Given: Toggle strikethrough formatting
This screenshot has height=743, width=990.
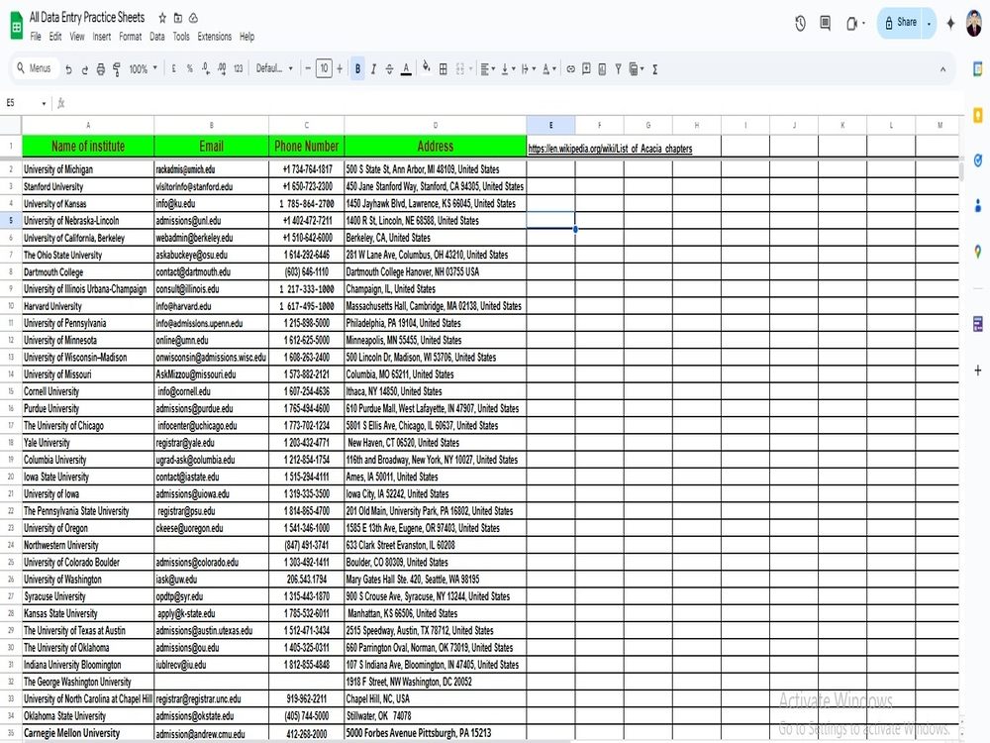Looking at the screenshot, I should coord(389,69).
